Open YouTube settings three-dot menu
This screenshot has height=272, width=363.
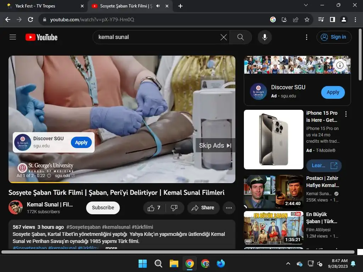(307, 37)
